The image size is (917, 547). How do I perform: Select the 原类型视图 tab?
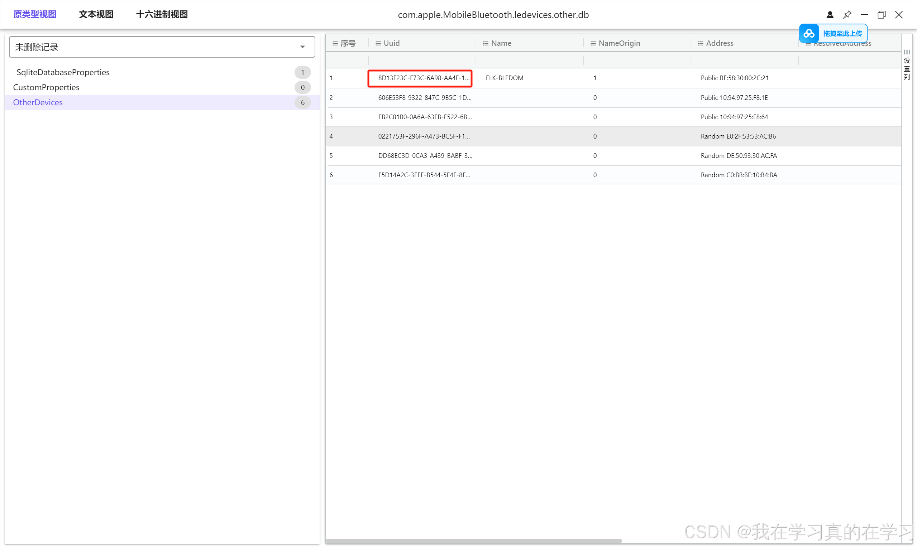[35, 14]
